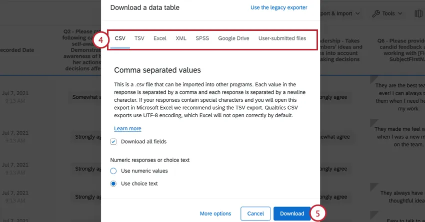Click the column chooser icon beside Tools
425x222 pixels.
[419, 14]
